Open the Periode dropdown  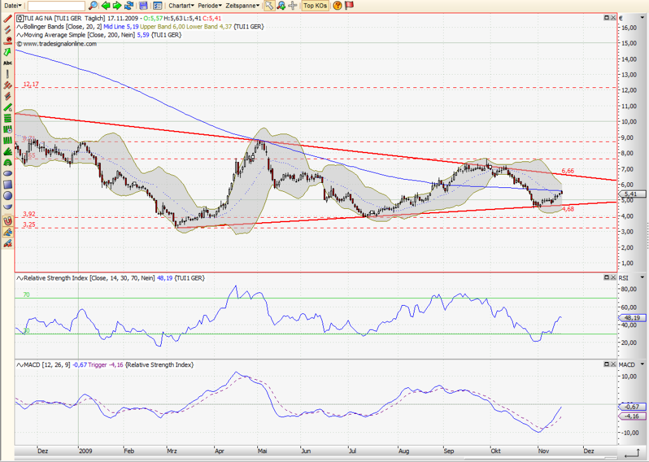(x=210, y=5)
